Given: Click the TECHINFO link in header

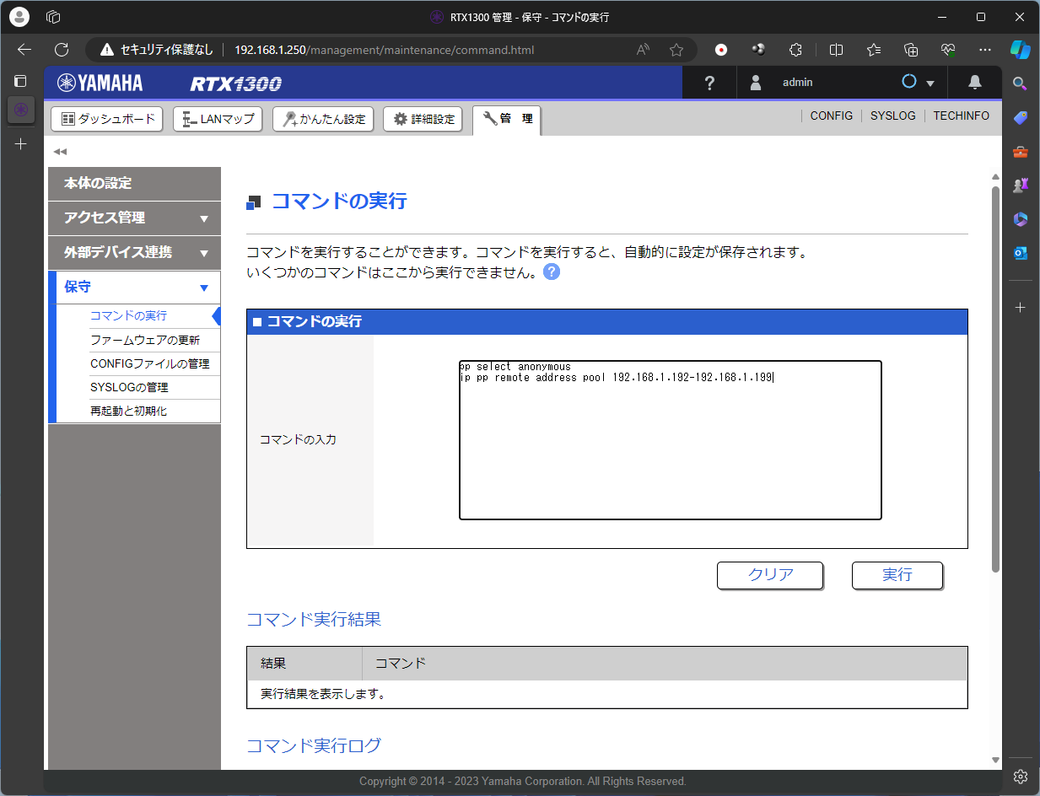Looking at the screenshot, I should tap(961, 116).
